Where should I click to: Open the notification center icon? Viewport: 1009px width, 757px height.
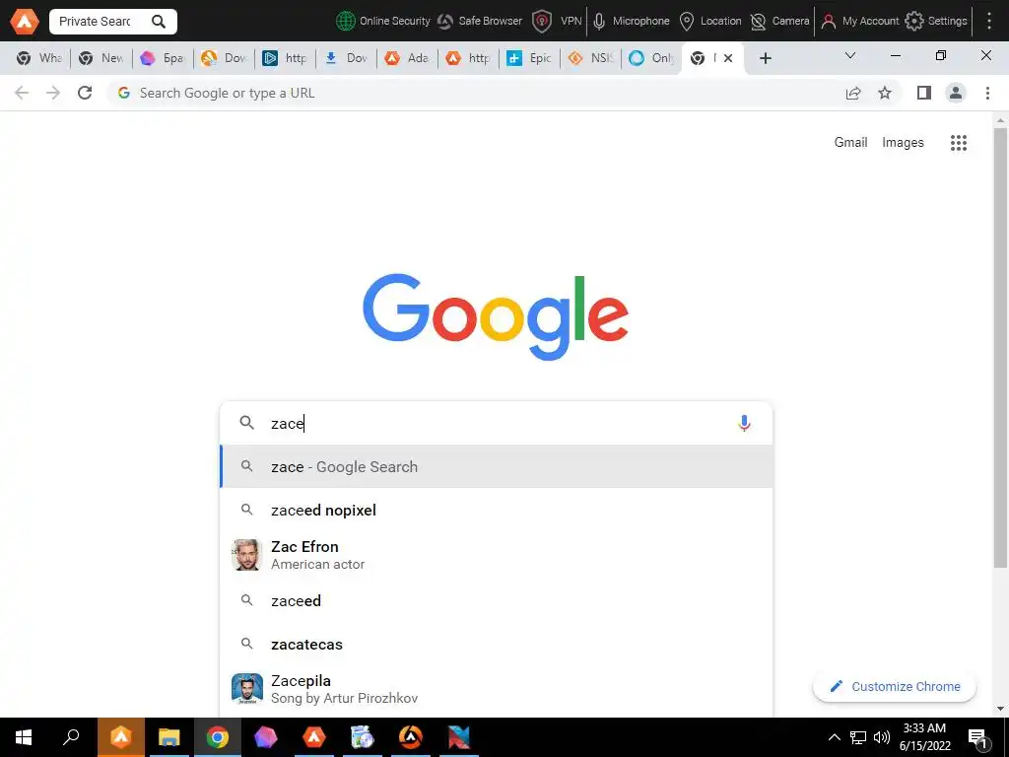[978, 737]
